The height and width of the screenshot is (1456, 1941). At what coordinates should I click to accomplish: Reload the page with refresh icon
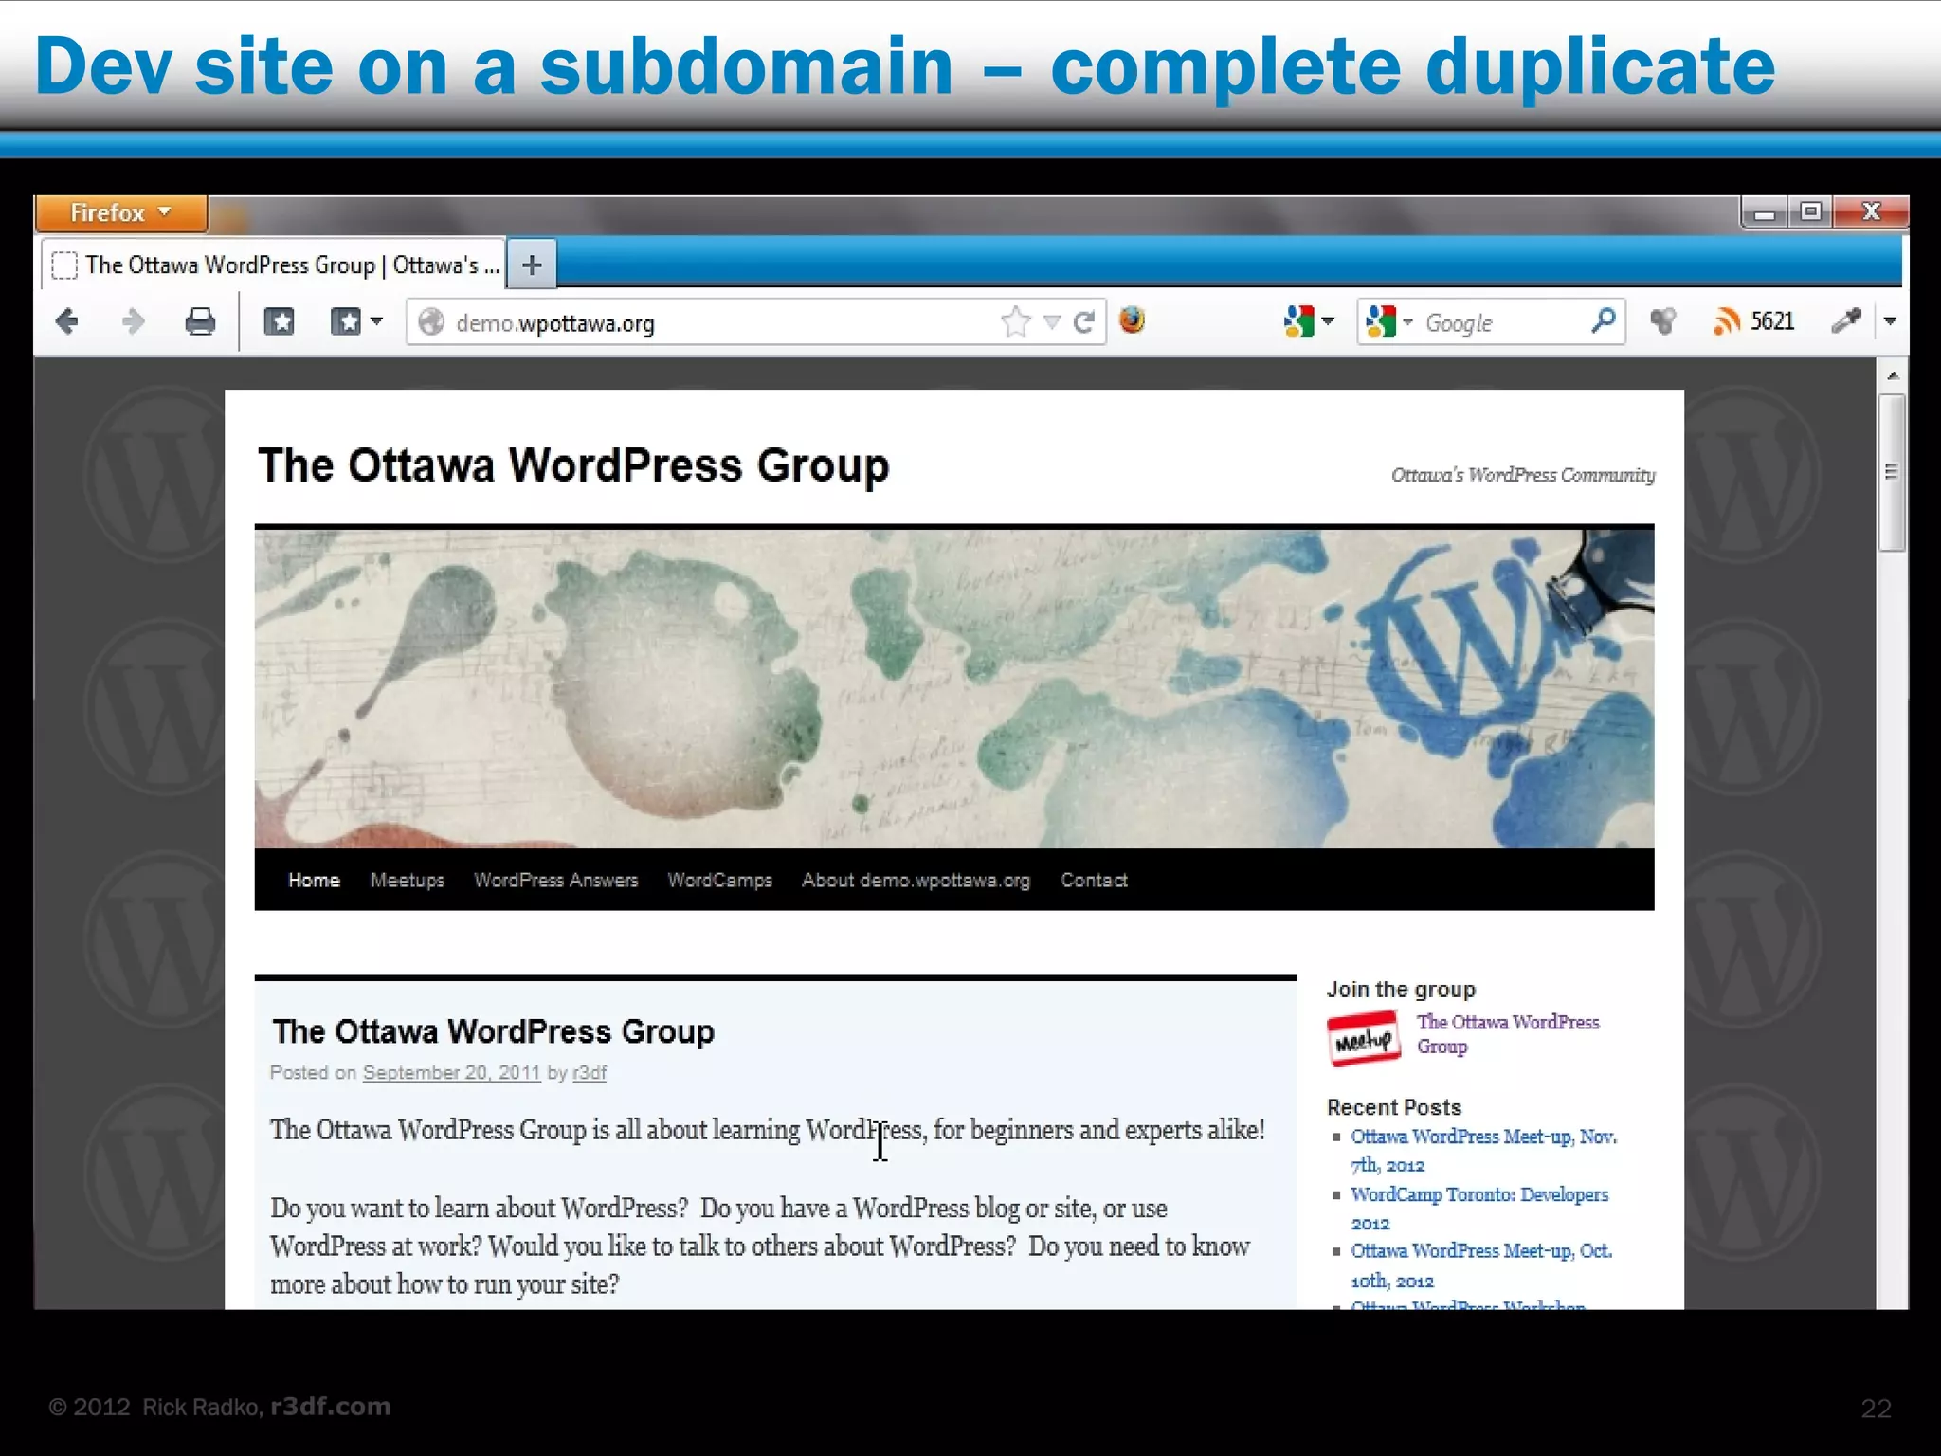(x=1085, y=322)
